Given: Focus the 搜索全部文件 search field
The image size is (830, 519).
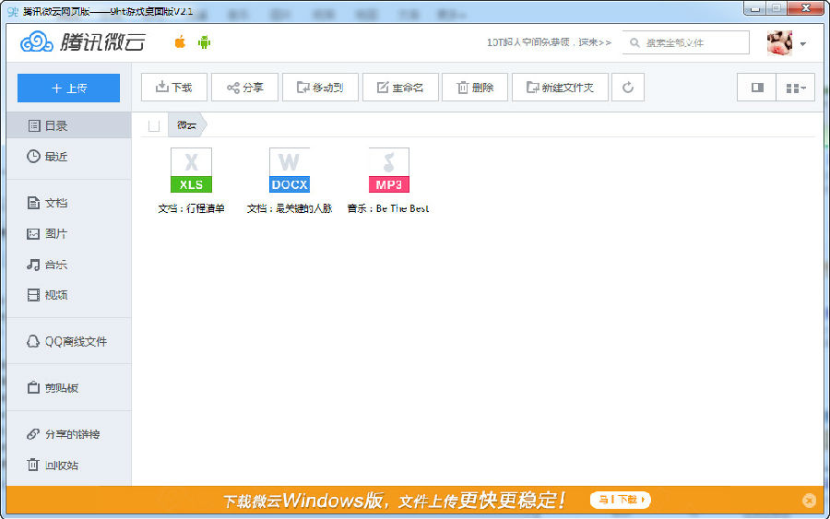Looking at the screenshot, I should [x=686, y=42].
